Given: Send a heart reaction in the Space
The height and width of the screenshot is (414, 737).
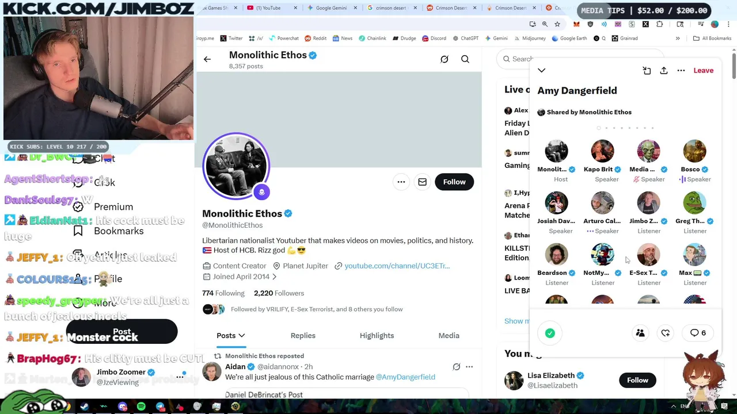Looking at the screenshot, I should coord(666,333).
